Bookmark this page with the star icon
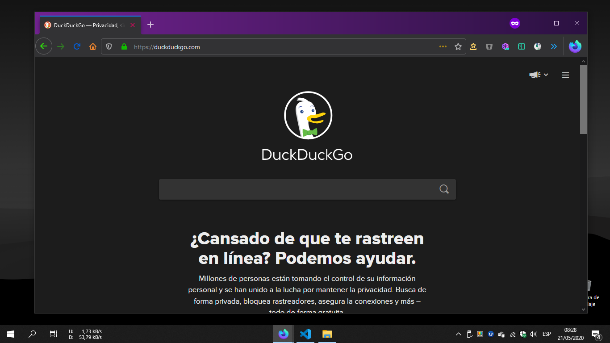Viewport: 610px width, 343px height. click(x=458, y=46)
